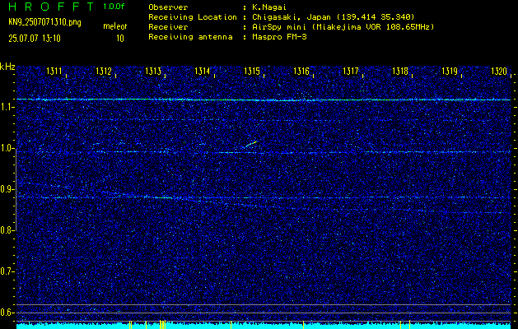This screenshot has height=329, width=518.
Task: Select the 1316 time tick label
Action: [x=301, y=71]
